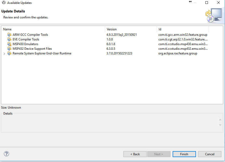The width and height of the screenshot is (225, 162).
Task: Click the EVE Compiler Tools feature icon
Action: click(x=9, y=39)
